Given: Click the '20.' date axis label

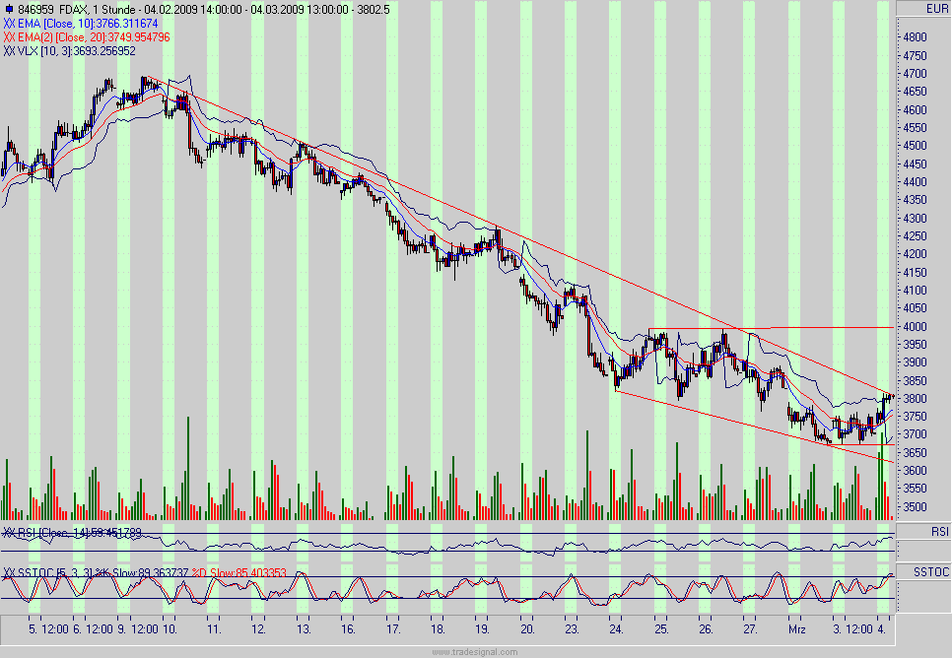Looking at the screenshot, I should click(x=527, y=628).
